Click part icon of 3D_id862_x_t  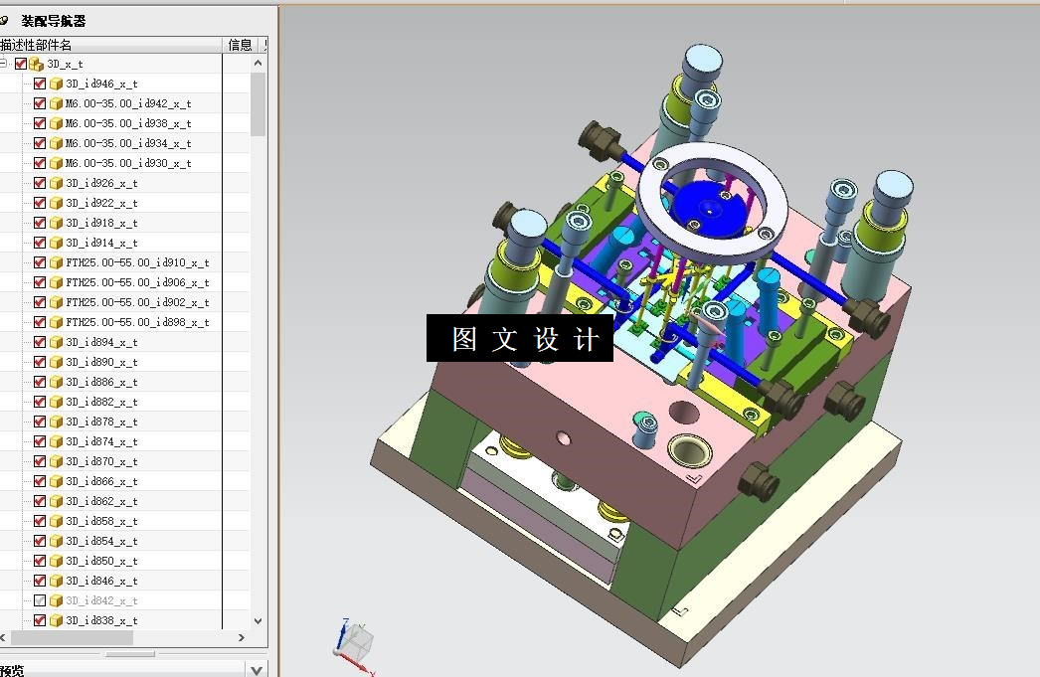(x=56, y=501)
